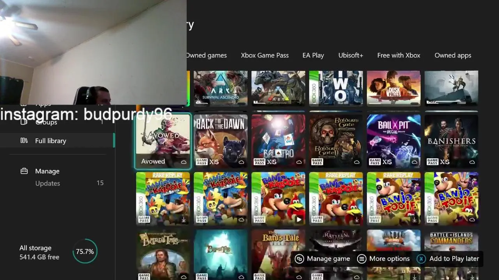Image resolution: width=499 pixels, height=280 pixels.
Task: Go to the Owned apps tab
Action: click(x=453, y=55)
